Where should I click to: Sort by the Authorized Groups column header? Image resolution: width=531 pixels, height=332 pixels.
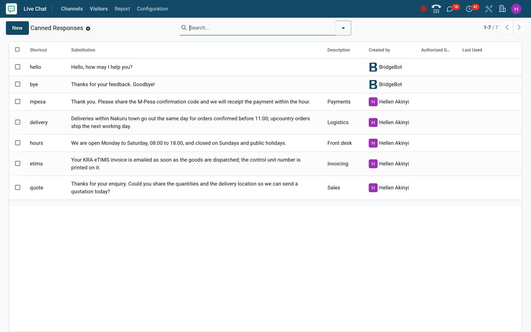[435, 50]
